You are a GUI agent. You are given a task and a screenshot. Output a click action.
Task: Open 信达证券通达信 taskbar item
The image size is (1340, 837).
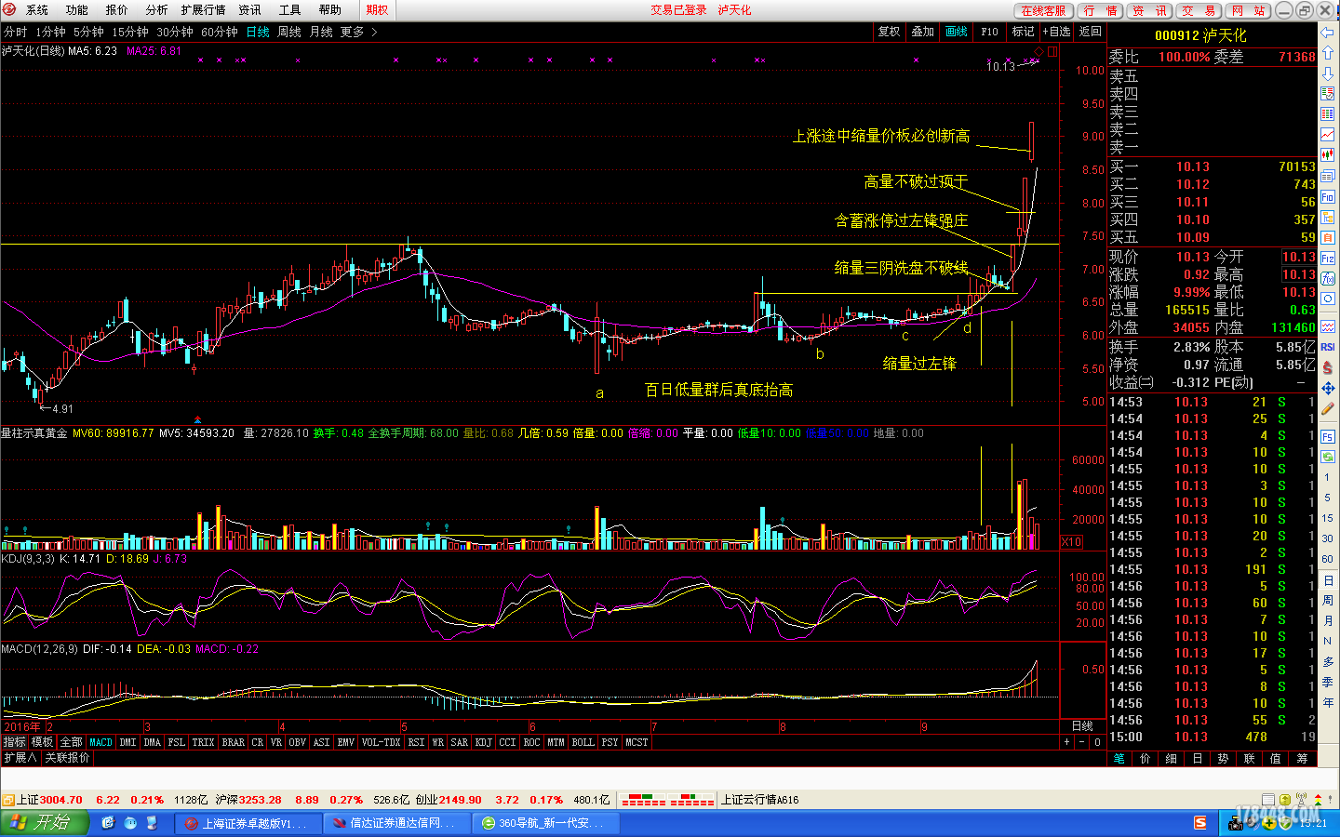click(395, 823)
